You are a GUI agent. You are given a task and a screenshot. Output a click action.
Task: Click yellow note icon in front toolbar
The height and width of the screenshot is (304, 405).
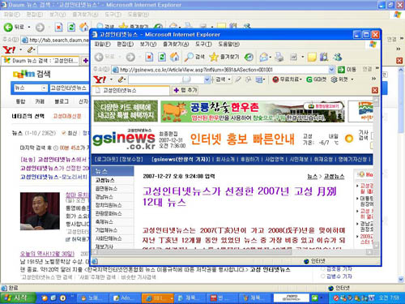312,57
